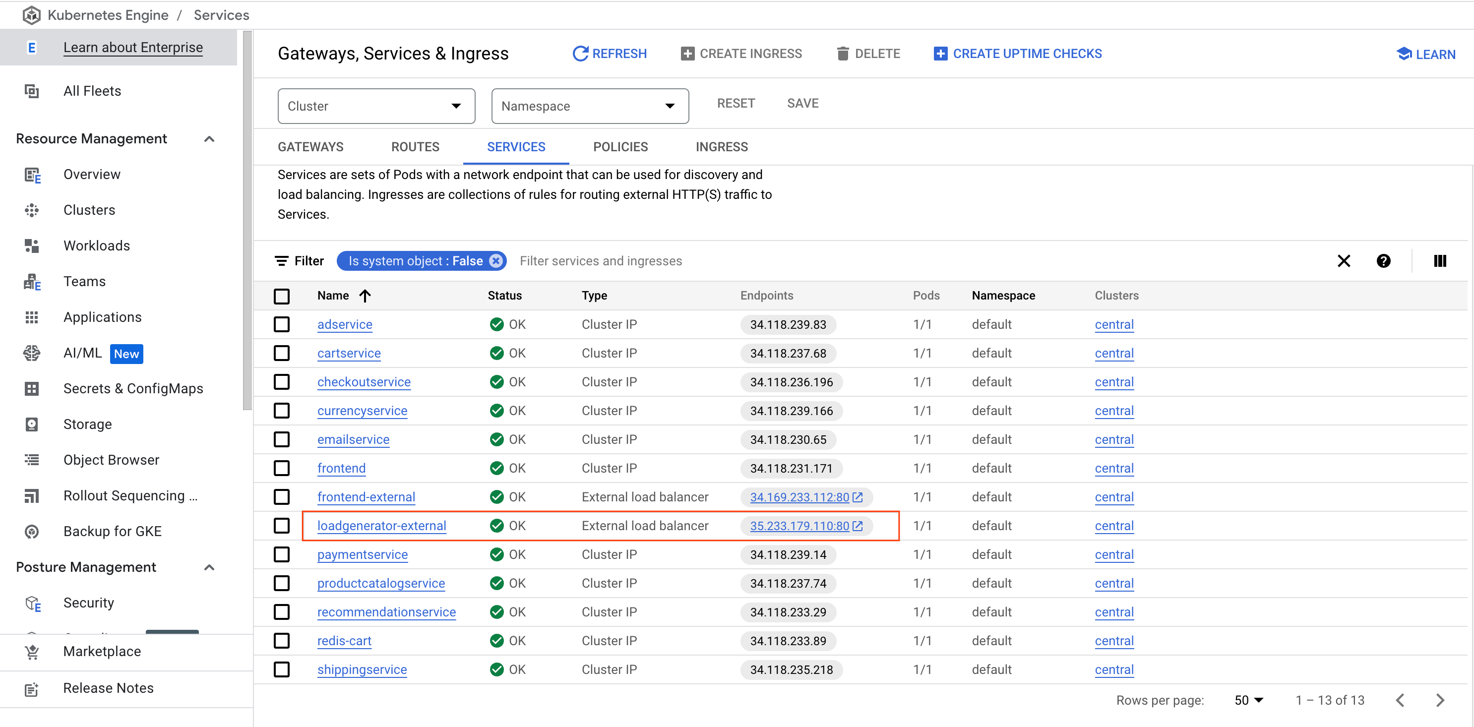This screenshot has height=727, width=1474.
Task: Select the Services tab
Action: pos(516,147)
